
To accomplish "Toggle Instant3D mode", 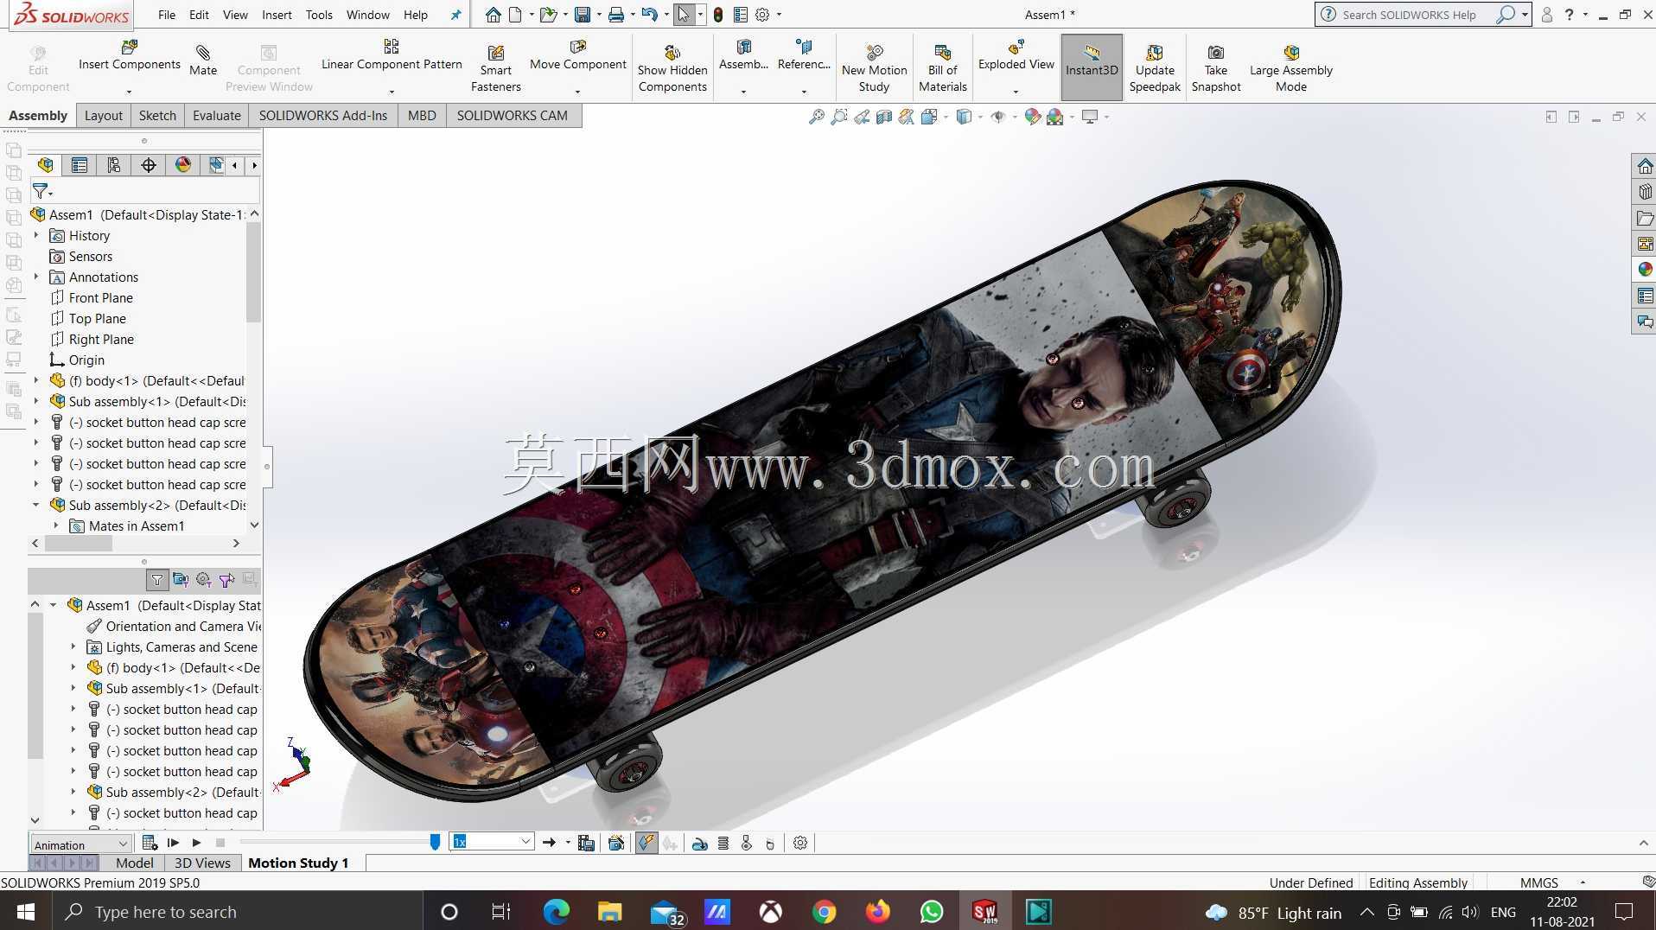I will coord(1092,67).
